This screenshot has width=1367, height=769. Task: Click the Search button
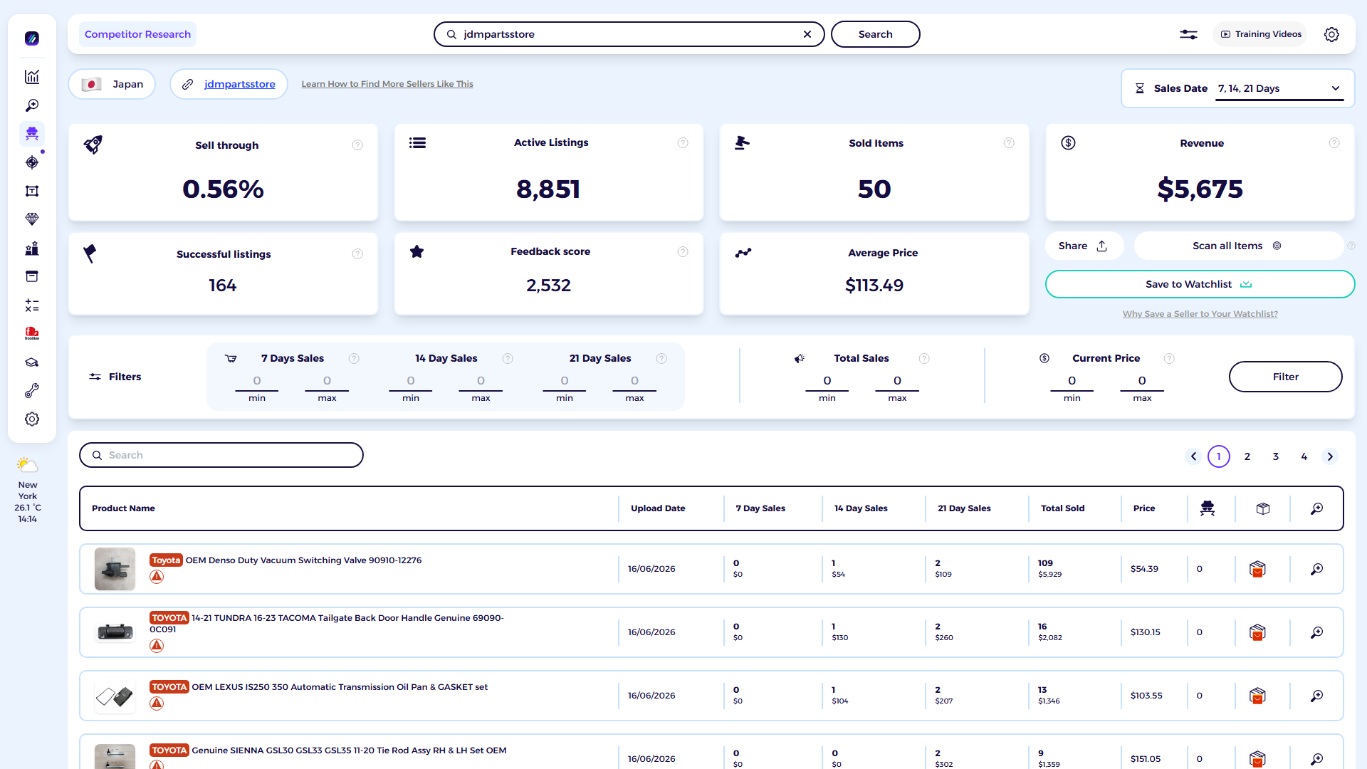click(875, 34)
